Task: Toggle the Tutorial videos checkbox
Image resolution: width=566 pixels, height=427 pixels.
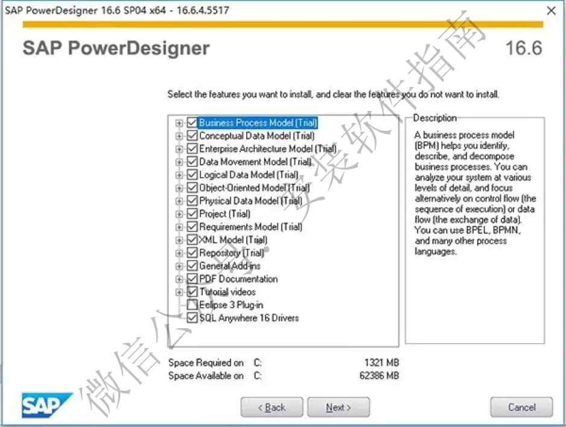Action: 192,292
